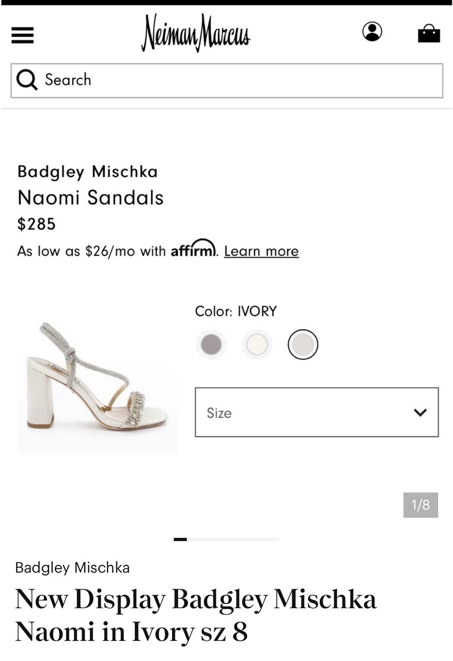Image resolution: width=453 pixels, height=661 pixels.
Task: Select the highlighted ivory color swatch
Action: (303, 344)
